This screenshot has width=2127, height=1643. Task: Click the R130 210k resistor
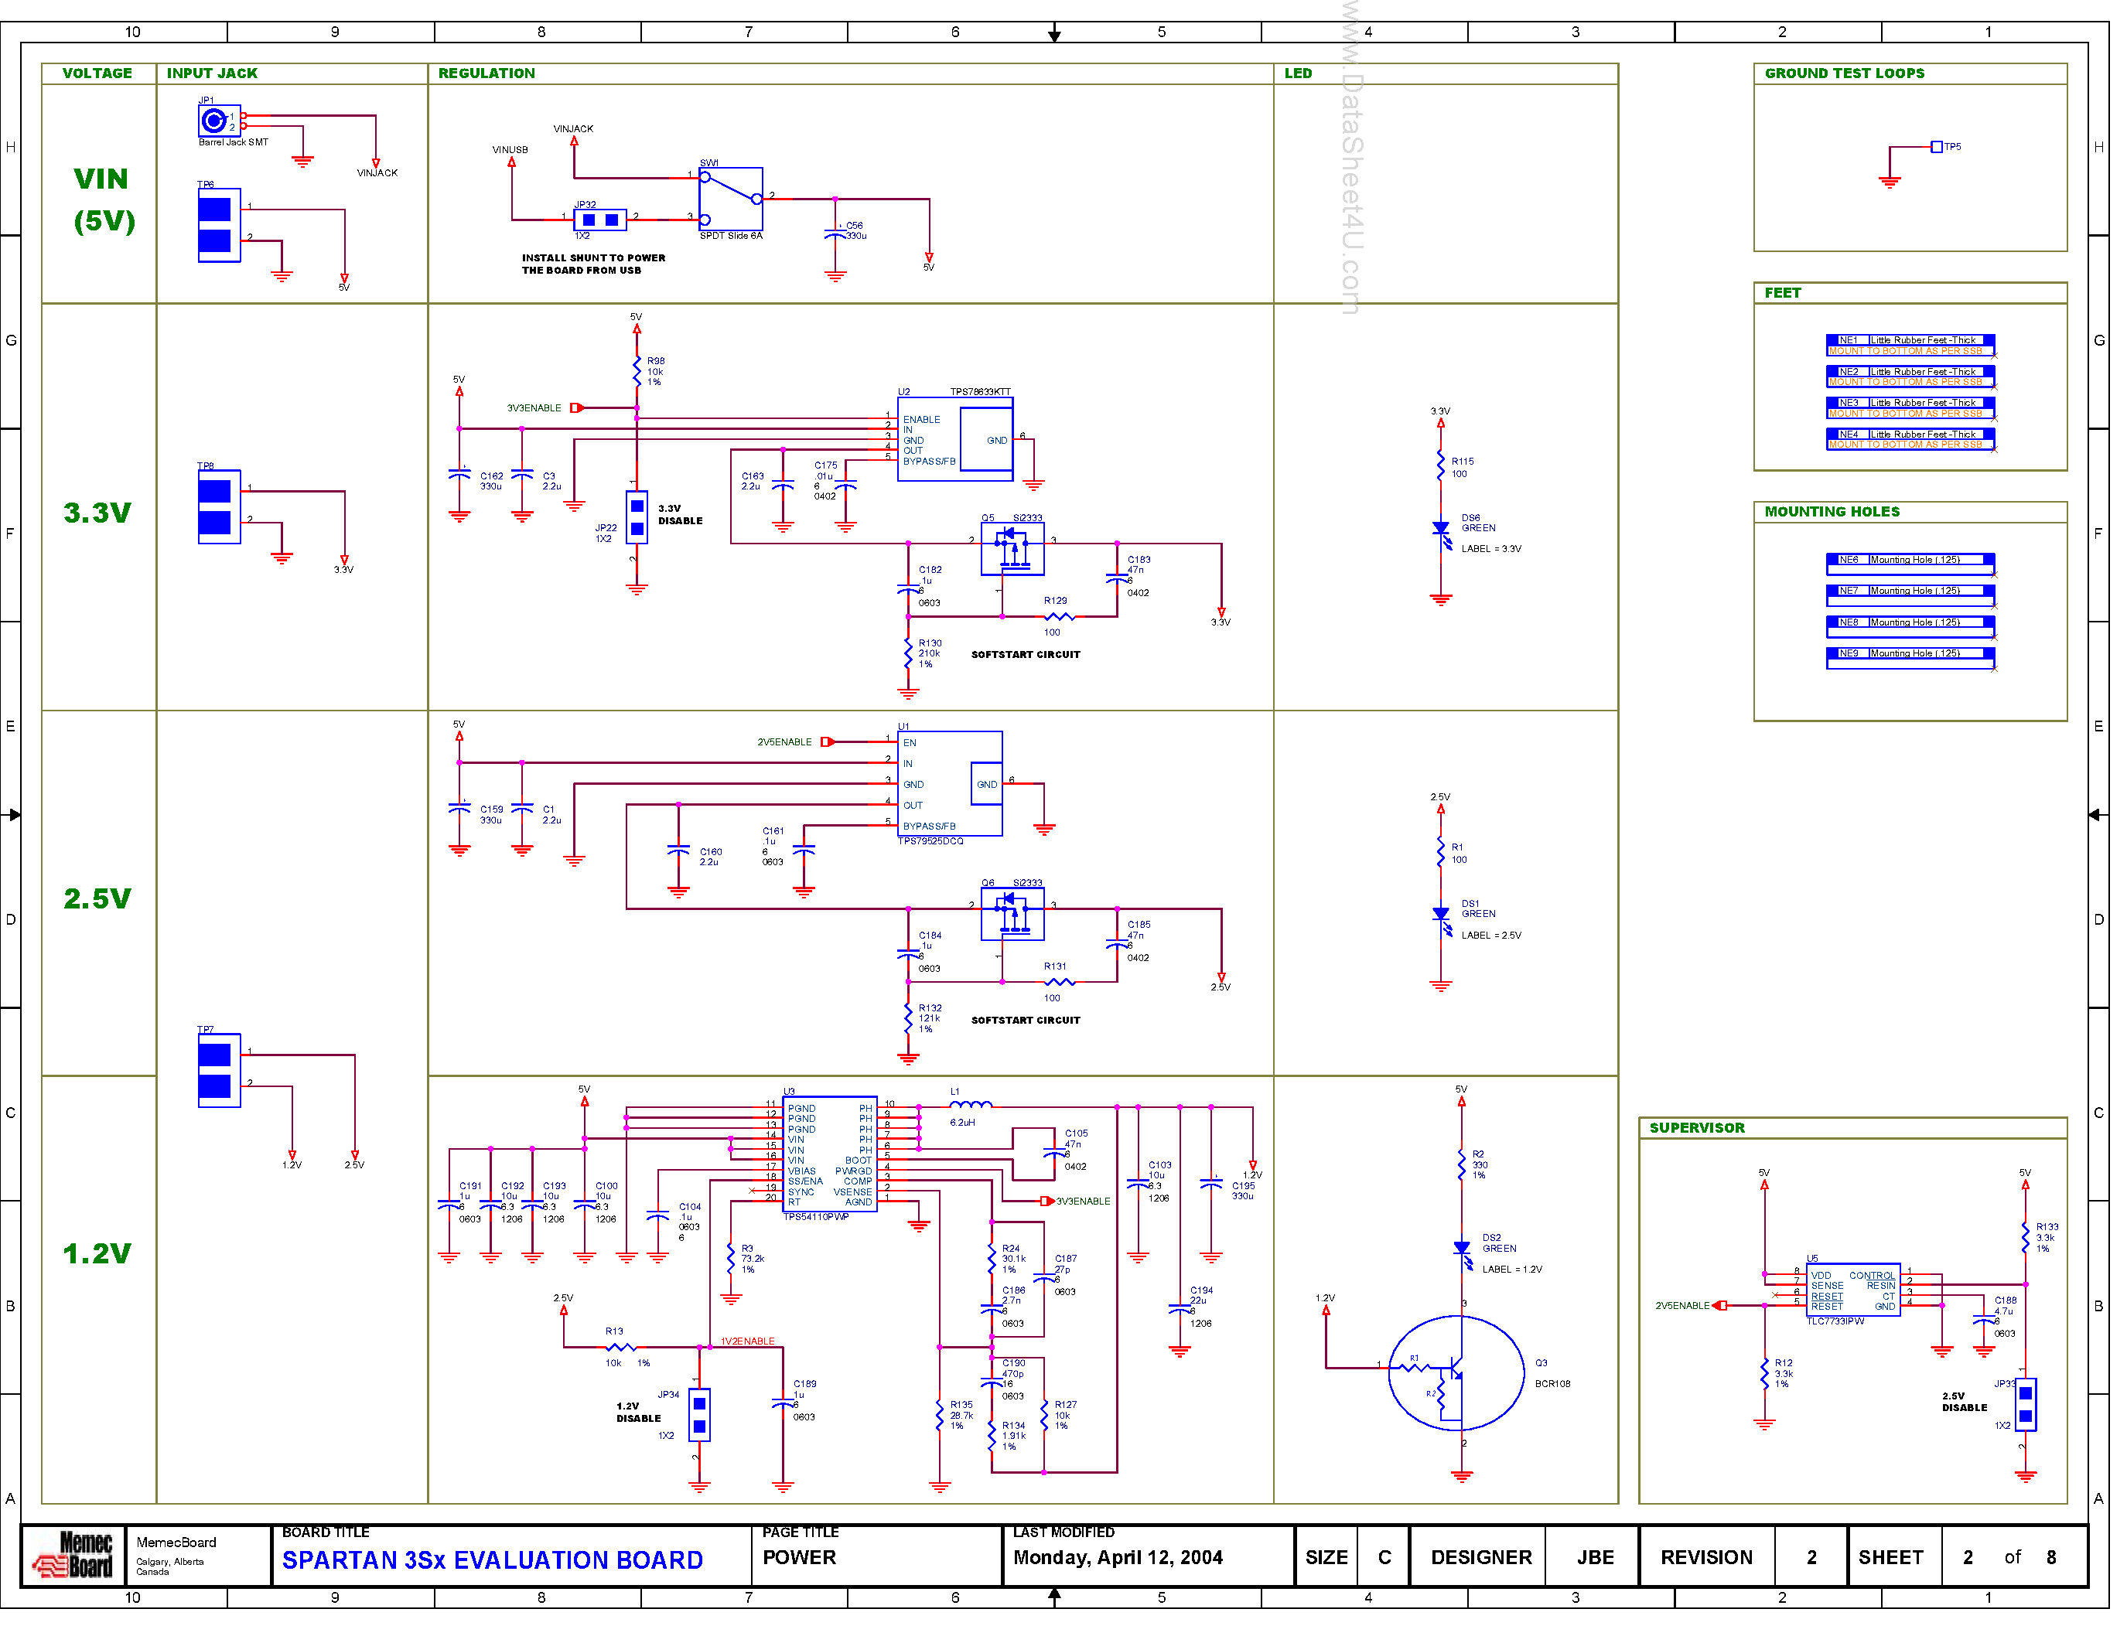click(x=909, y=654)
